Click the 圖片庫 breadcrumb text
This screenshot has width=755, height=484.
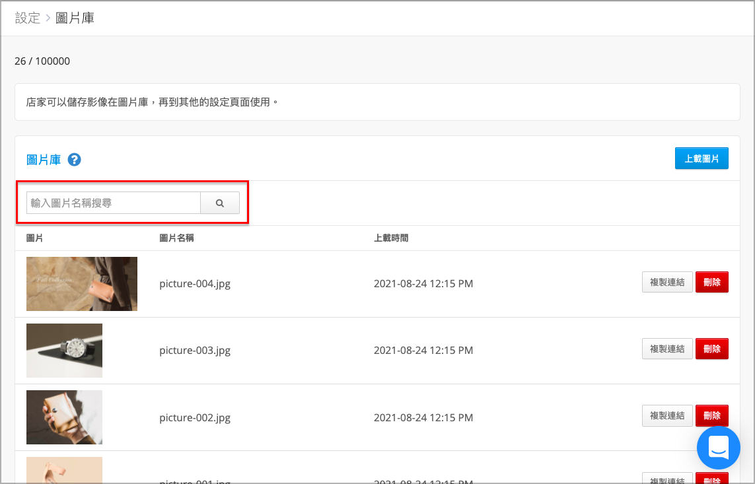pos(75,18)
